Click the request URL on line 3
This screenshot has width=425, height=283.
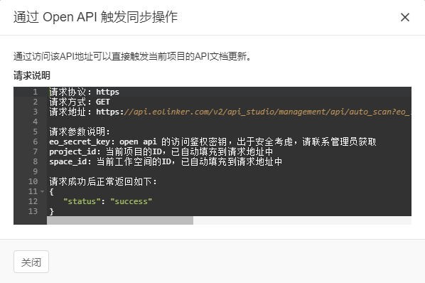point(254,112)
